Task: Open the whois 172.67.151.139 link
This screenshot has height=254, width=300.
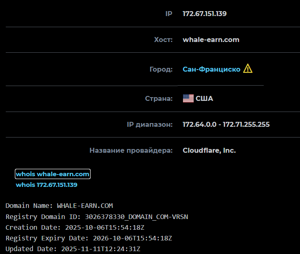Action: tap(47, 185)
